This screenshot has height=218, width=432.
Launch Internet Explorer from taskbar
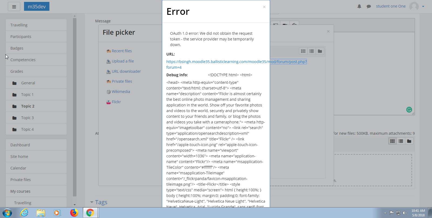pyautogui.click(x=24, y=213)
